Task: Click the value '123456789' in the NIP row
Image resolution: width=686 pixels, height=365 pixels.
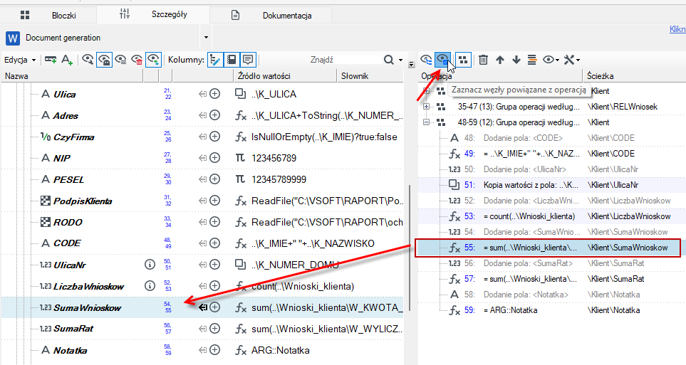Action: (274, 158)
